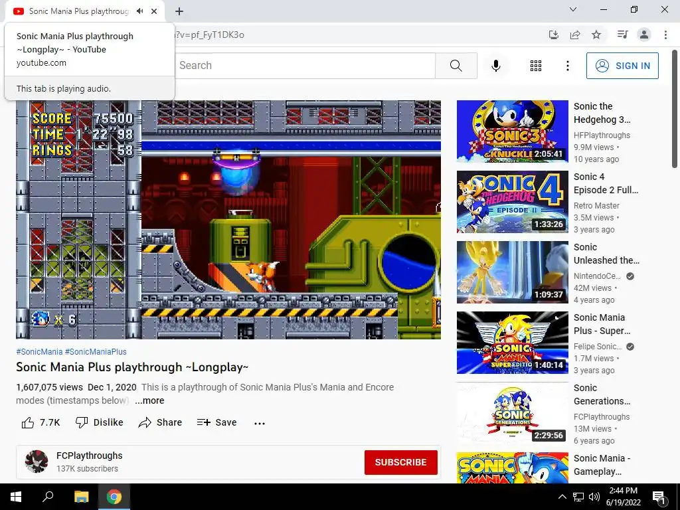Save the video to a playlist
Viewport: 680px width, 510px height.
tap(217, 422)
